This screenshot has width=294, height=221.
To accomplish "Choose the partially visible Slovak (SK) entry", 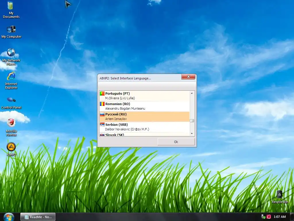I will 144,134.
